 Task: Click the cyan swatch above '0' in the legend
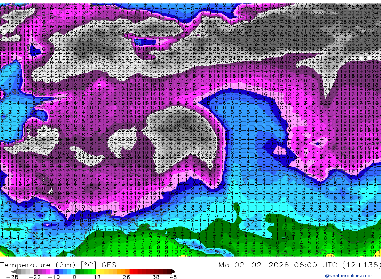click(73, 272)
